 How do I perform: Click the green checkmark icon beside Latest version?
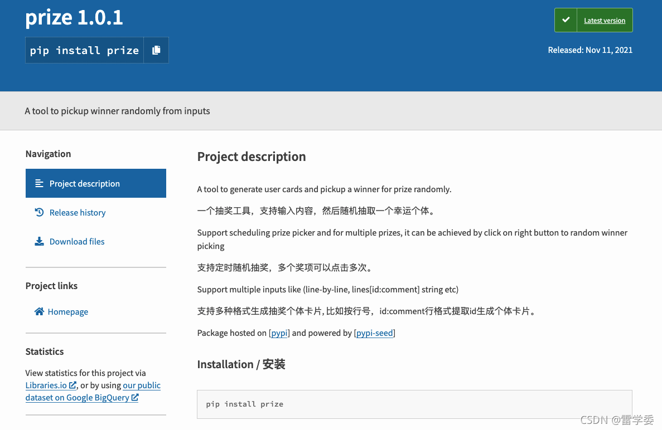tap(566, 20)
